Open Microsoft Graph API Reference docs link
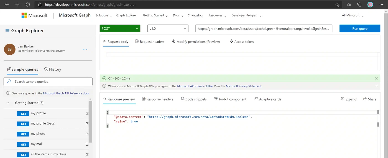The image size is (388, 158). point(66,93)
